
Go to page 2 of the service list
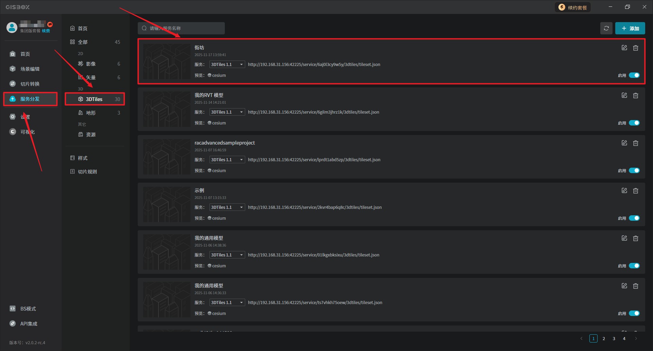click(x=604, y=338)
